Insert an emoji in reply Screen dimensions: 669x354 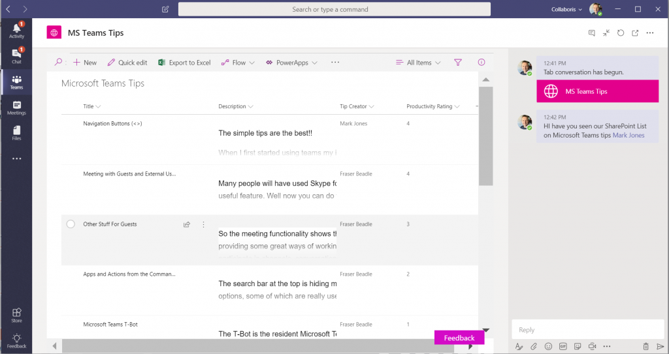(548, 346)
